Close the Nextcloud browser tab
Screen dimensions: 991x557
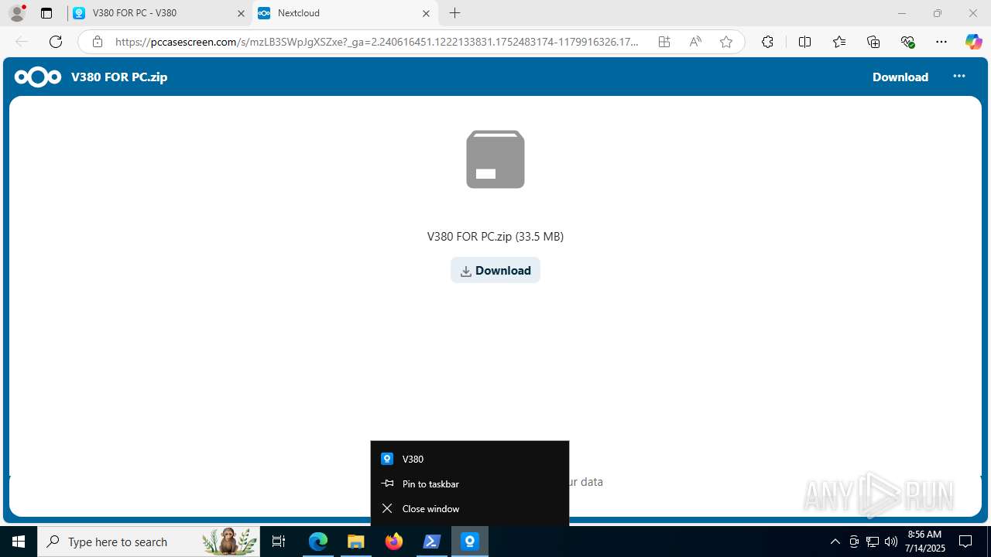(x=426, y=13)
